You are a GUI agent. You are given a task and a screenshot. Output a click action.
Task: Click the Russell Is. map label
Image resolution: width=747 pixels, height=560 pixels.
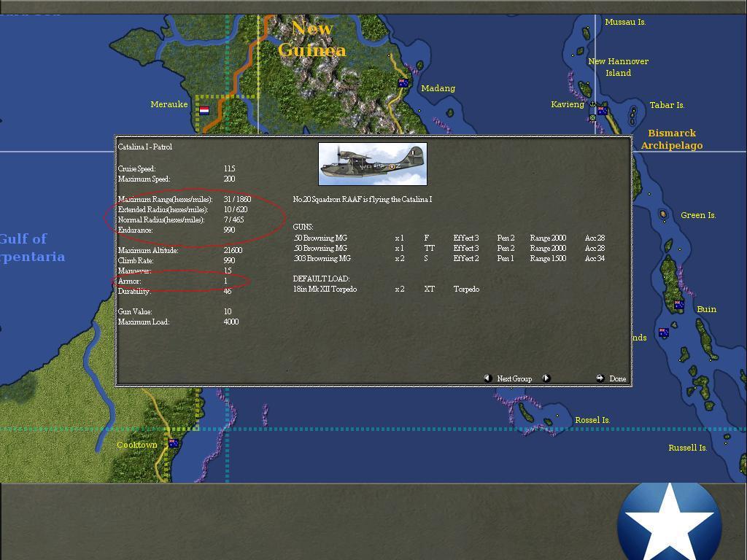[x=687, y=448]
